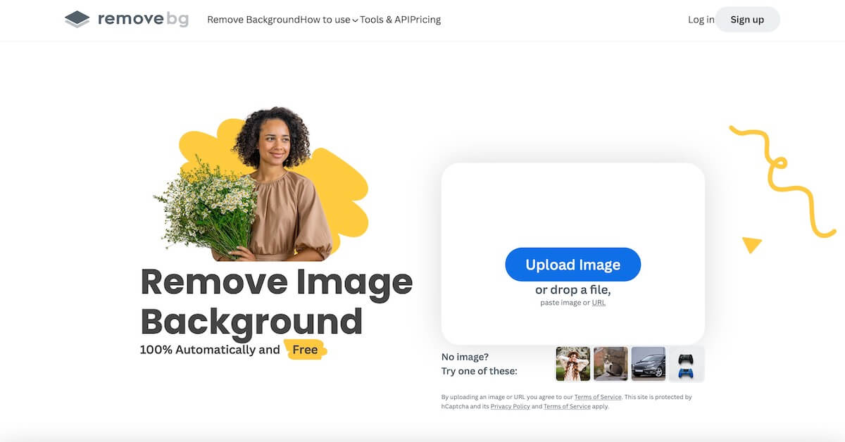
Task: Open the Tools & API menu
Action: (x=385, y=20)
